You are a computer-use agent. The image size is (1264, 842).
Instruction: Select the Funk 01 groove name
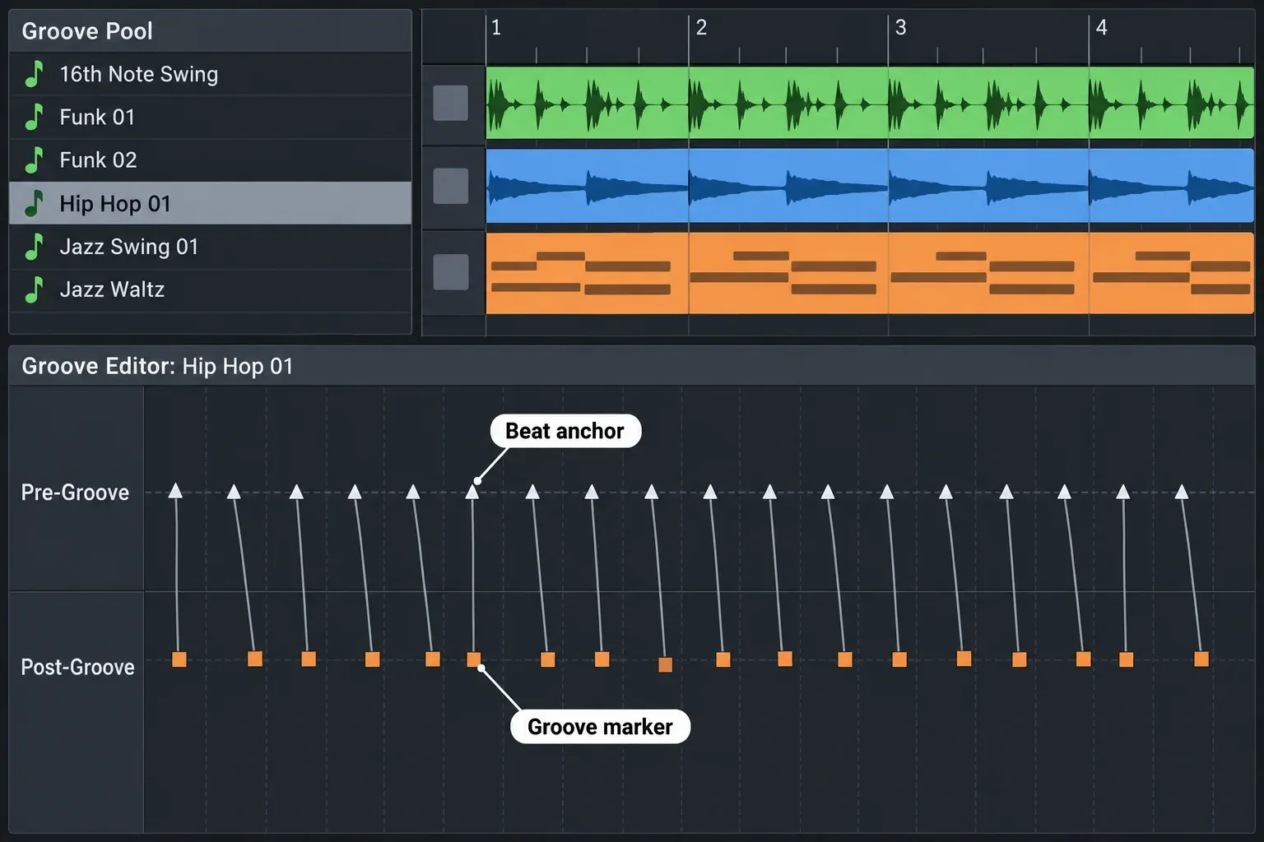click(97, 117)
